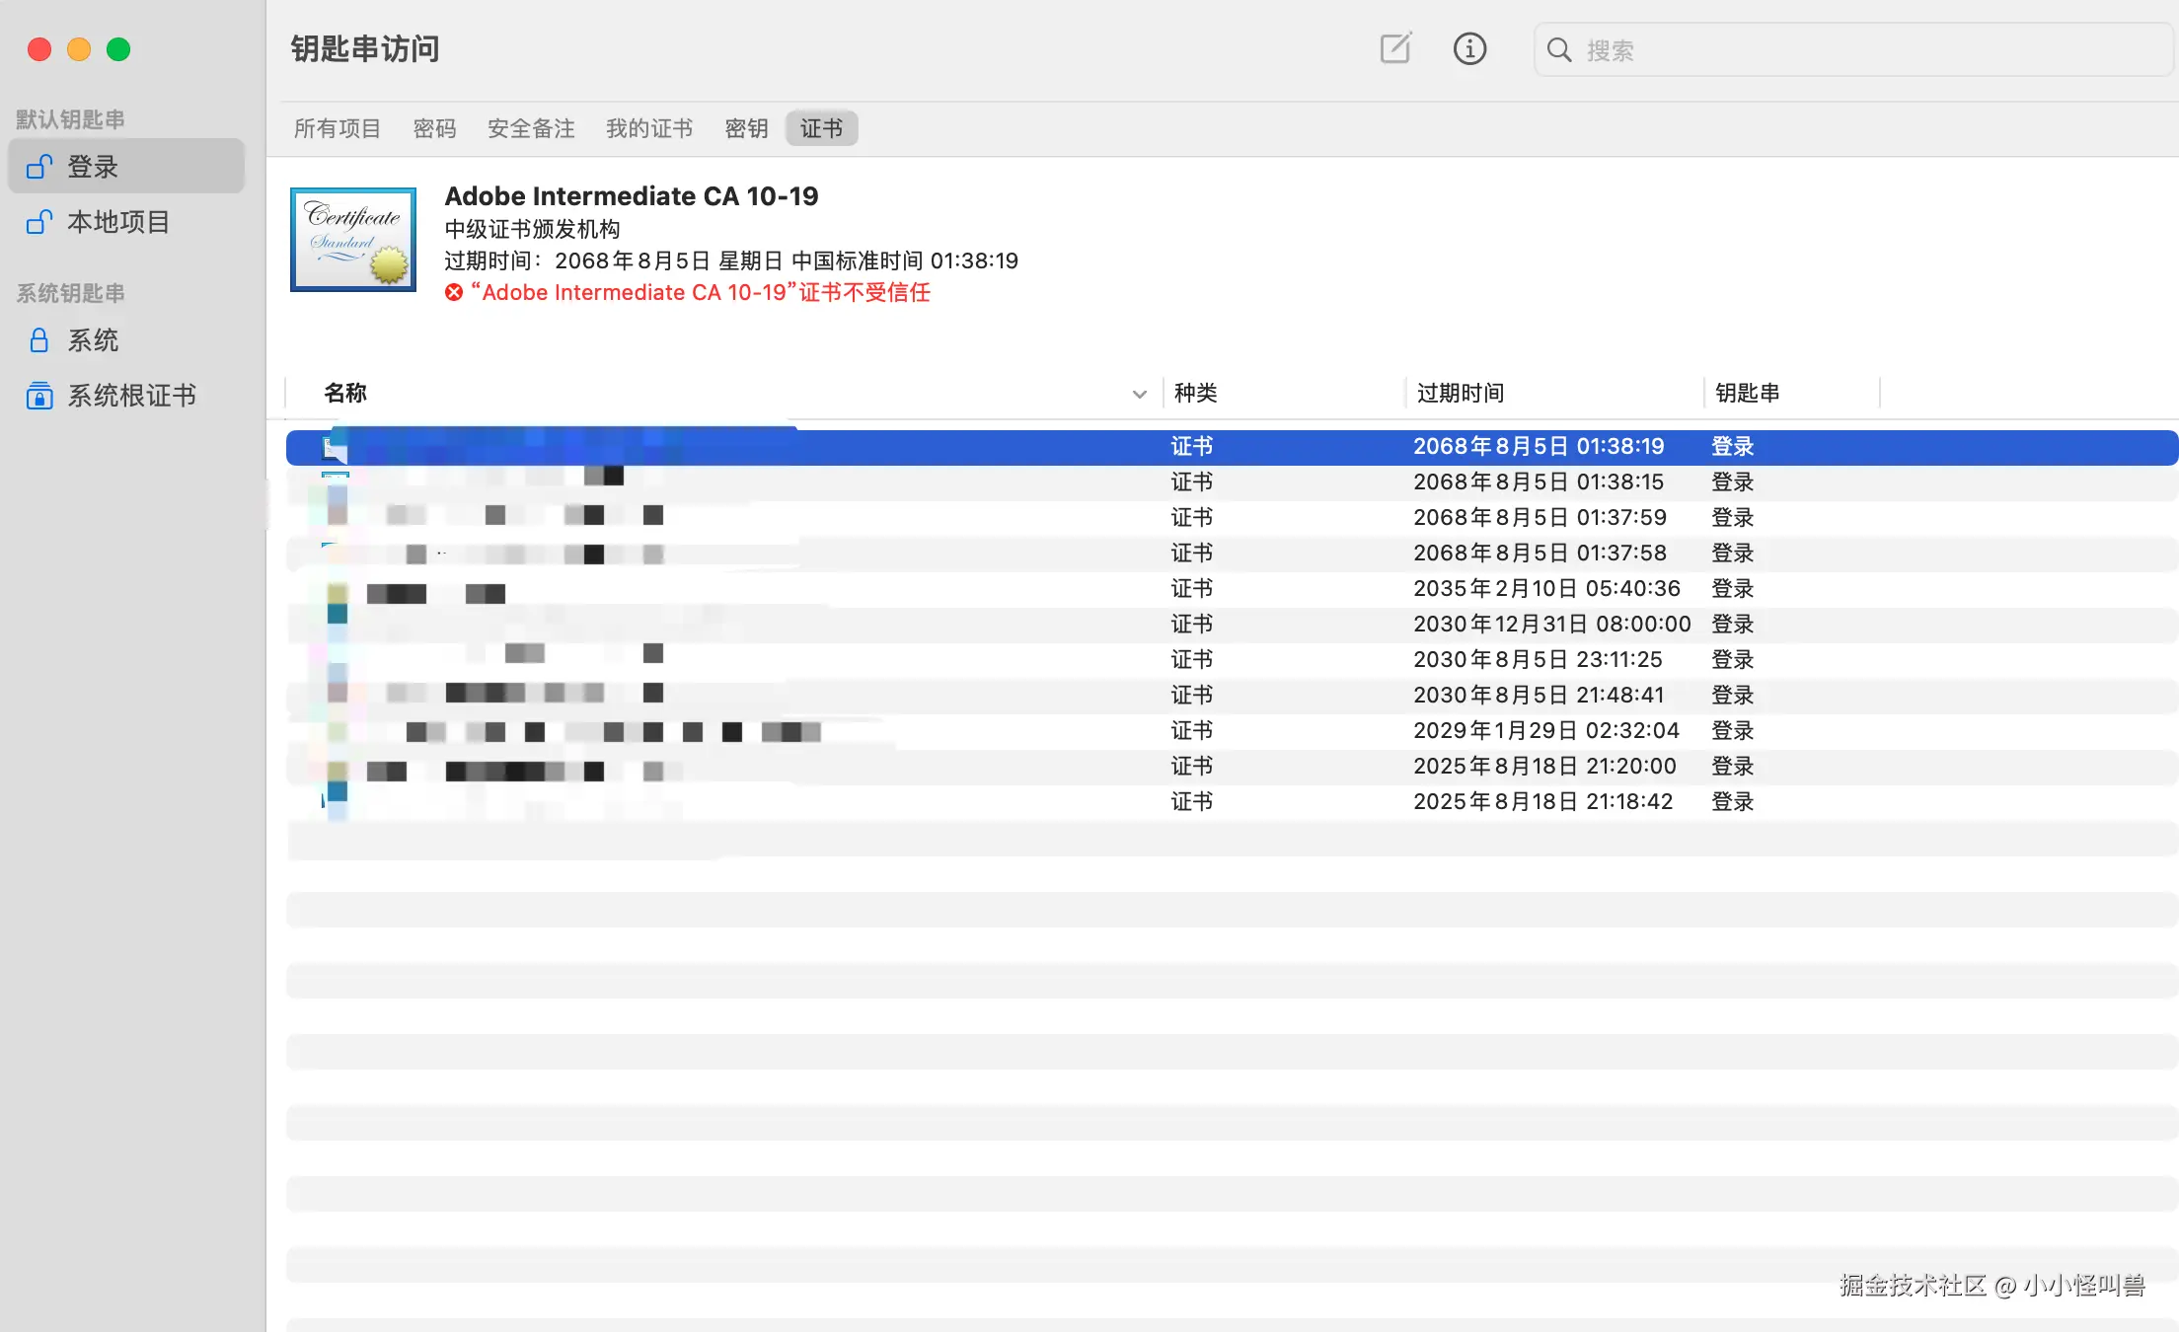The height and width of the screenshot is (1332, 2179).
Task: Click the large certificate thumbnail image
Action: 353,240
